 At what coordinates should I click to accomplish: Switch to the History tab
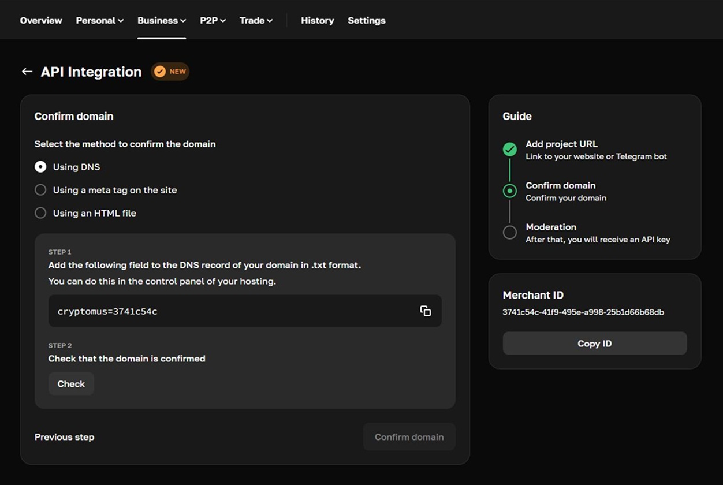[x=317, y=20]
